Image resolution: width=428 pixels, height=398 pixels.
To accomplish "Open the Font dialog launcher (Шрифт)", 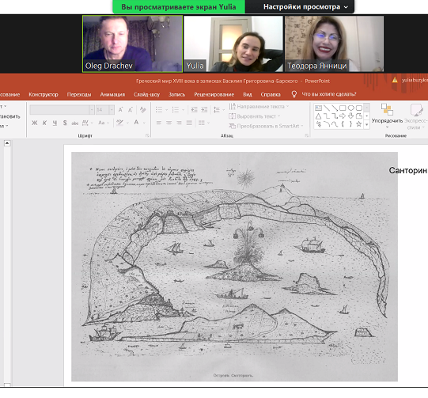I will (147, 135).
